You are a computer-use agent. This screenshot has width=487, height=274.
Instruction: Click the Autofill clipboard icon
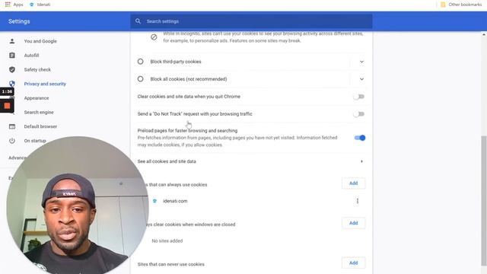click(12, 56)
